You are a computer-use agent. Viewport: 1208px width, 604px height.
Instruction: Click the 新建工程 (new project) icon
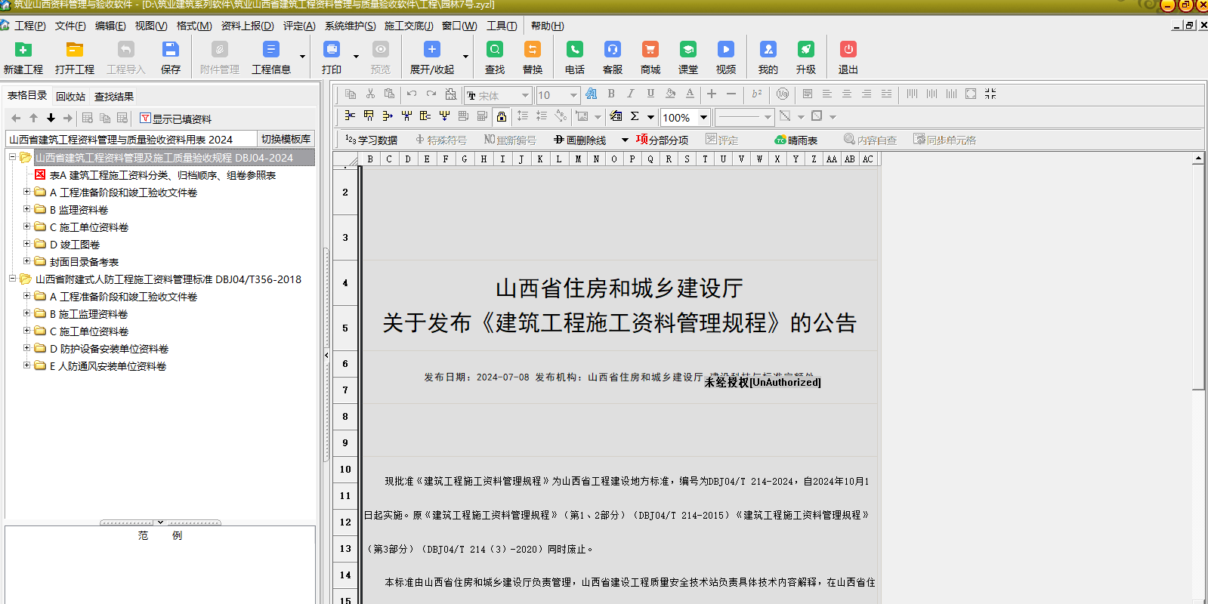coord(23,50)
